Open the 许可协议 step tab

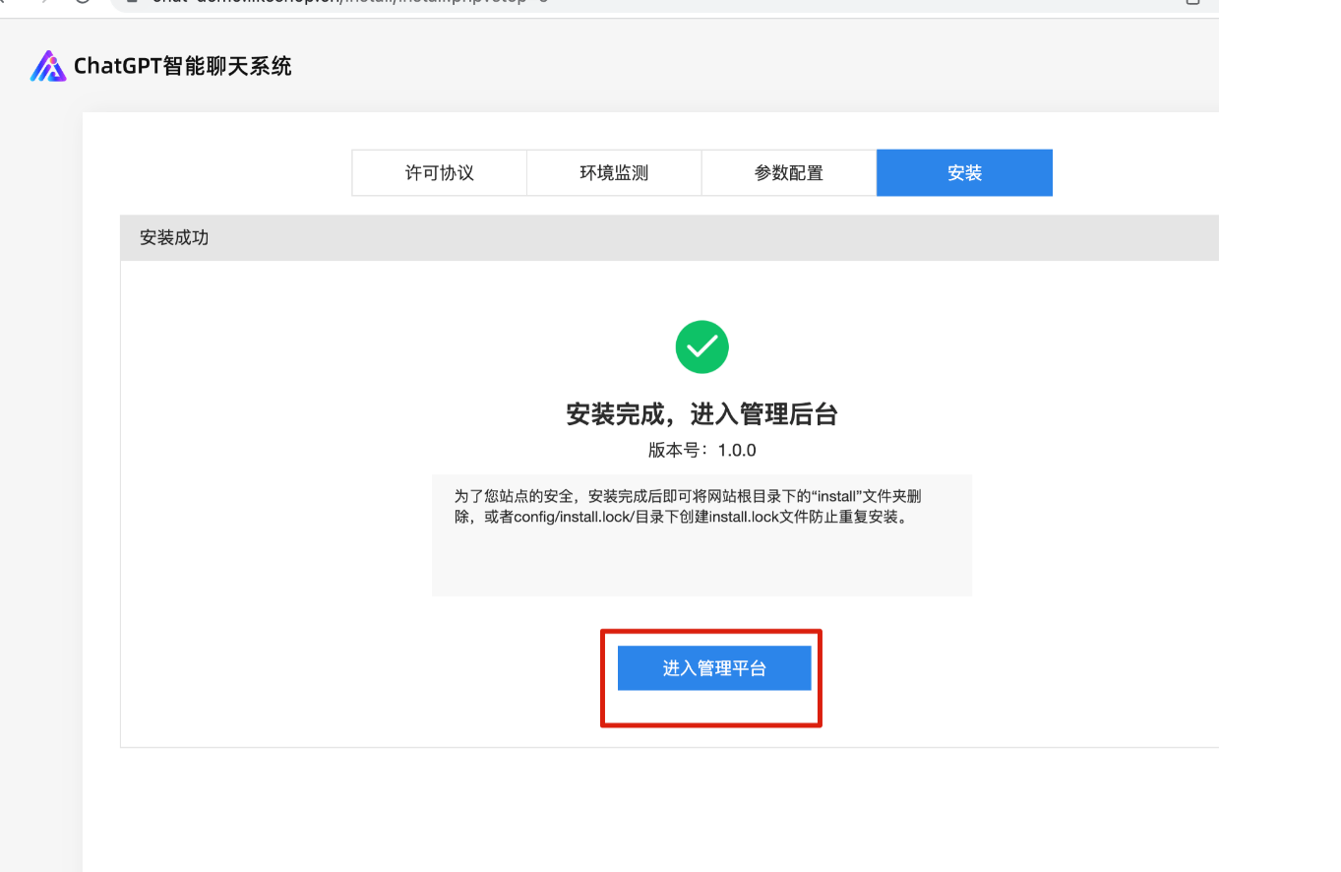(x=439, y=173)
